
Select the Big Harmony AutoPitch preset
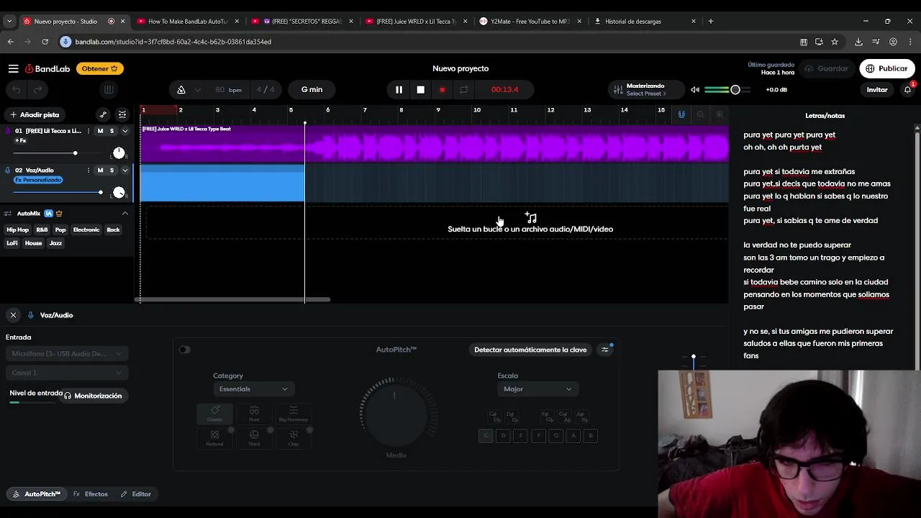[294, 414]
